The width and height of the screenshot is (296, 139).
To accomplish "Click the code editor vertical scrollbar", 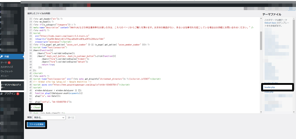I will 261,41.
